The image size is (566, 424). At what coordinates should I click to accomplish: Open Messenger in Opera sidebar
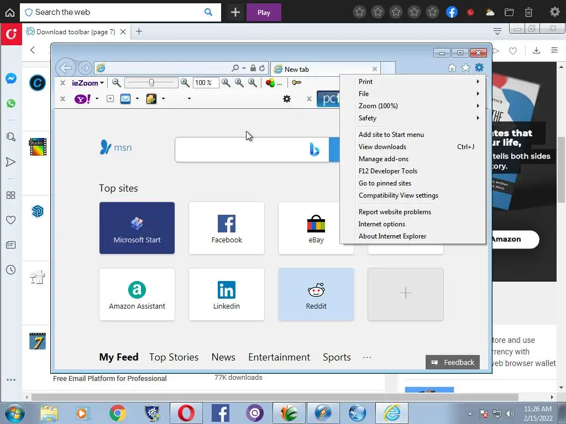tap(11, 78)
